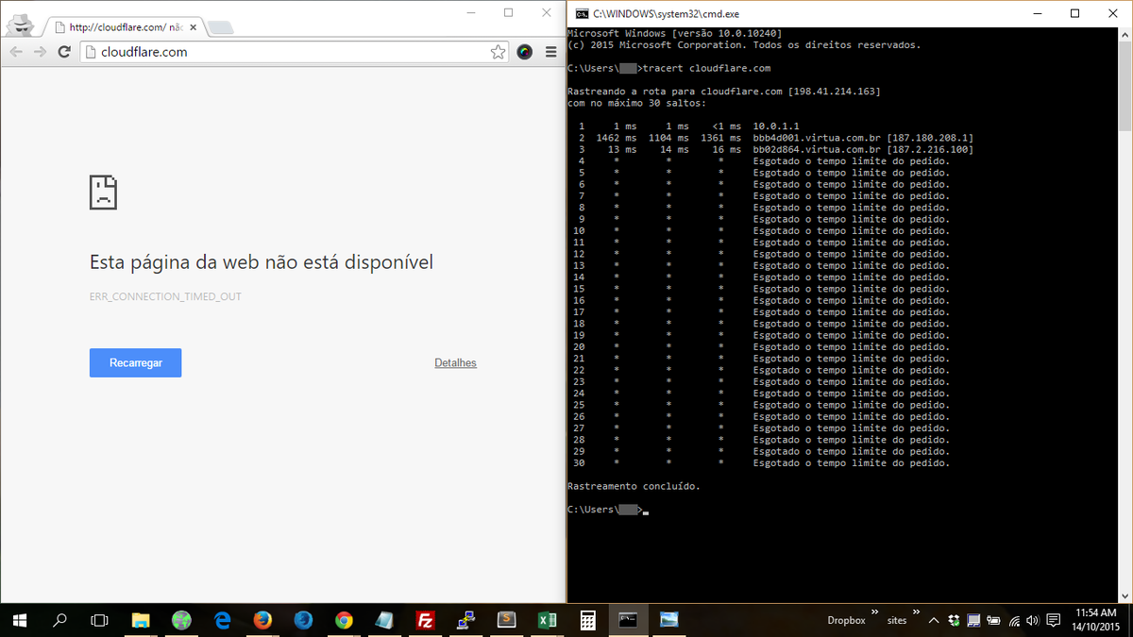Open the Wi-Fi network tray icon
This screenshot has width=1133, height=637.
[x=1014, y=620]
